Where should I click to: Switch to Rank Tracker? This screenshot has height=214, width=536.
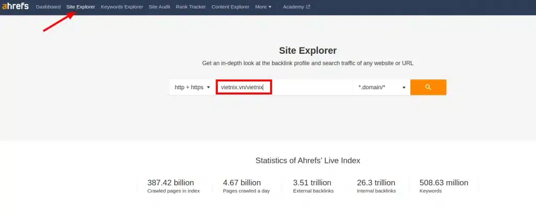[191, 7]
